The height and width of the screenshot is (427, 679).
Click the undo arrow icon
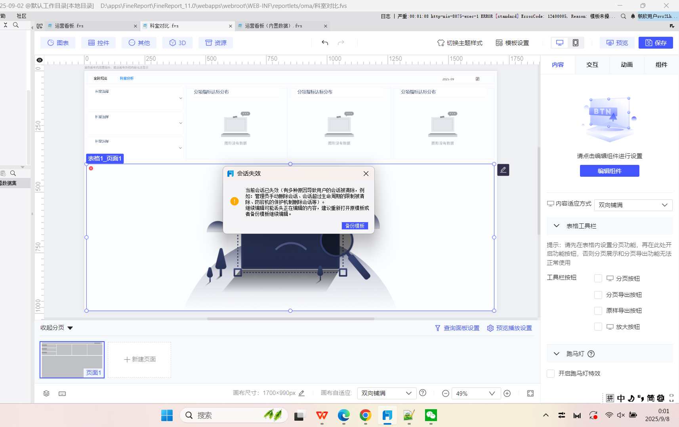pyautogui.click(x=325, y=43)
